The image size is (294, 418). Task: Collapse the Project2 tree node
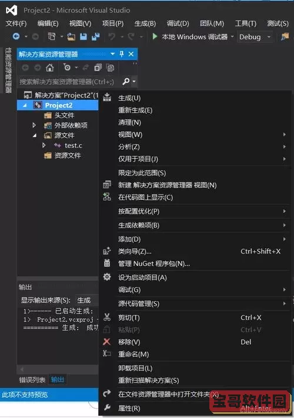coord(25,105)
